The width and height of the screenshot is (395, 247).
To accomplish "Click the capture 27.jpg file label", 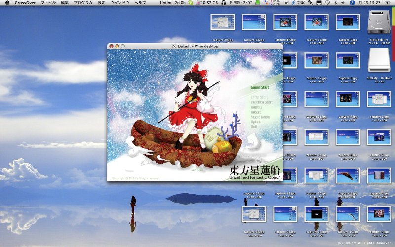I will [254, 193].
